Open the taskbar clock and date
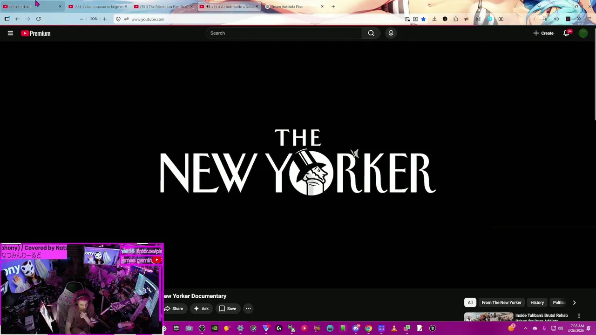The height and width of the screenshot is (335, 596). 576,328
